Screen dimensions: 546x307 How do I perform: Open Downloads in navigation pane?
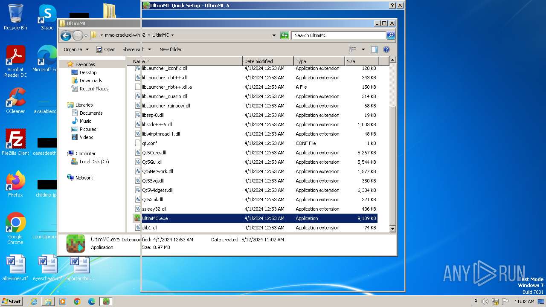pyautogui.click(x=90, y=81)
